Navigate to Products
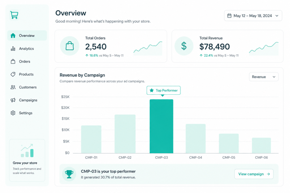Viewport: 290px width, 193px height. click(x=27, y=74)
